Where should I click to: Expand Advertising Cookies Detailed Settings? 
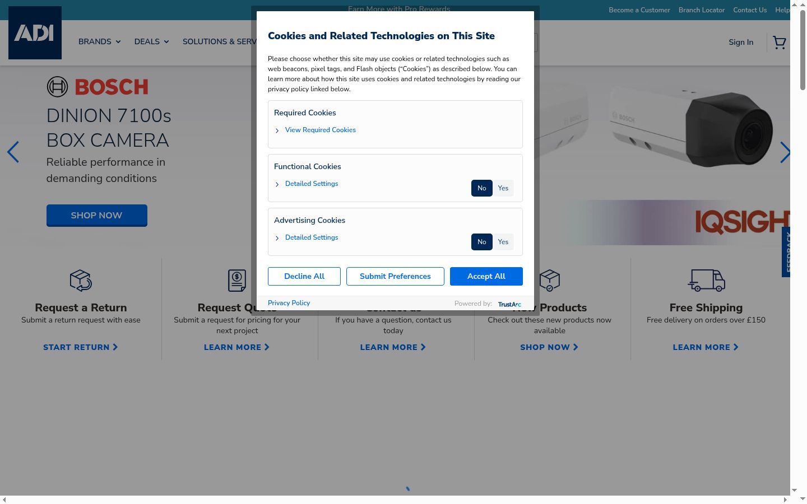312,237
